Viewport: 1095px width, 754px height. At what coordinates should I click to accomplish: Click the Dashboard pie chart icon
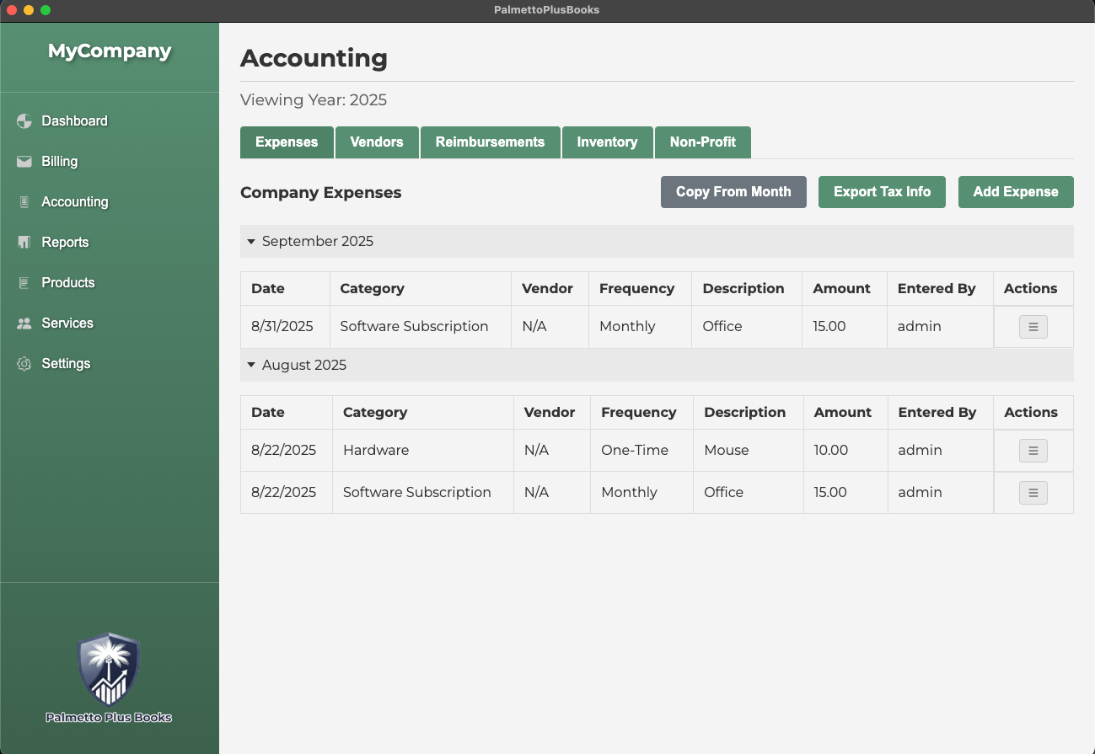[x=24, y=121]
